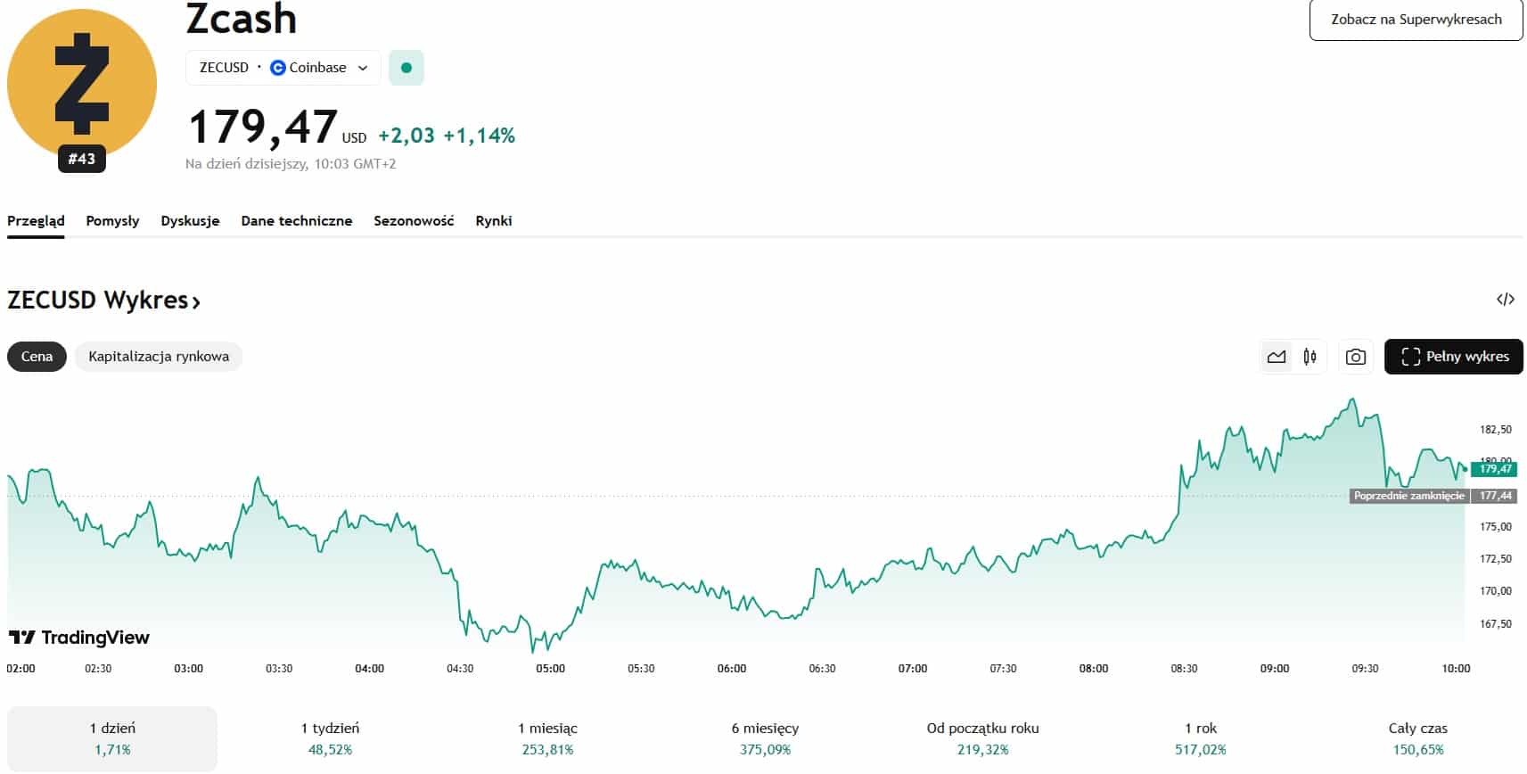Go to the Sezonowość tab
The height and width of the screenshot is (774, 1527).
pos(414,221)
